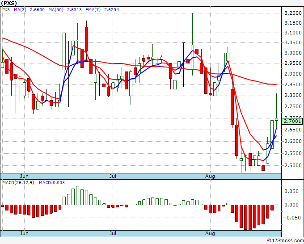Click the latest green candlestick near 2.70

click(x=276, y=119)
